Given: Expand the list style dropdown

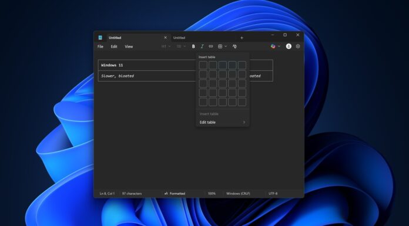Looking at the screenshot, I should (x=181, y=46).
